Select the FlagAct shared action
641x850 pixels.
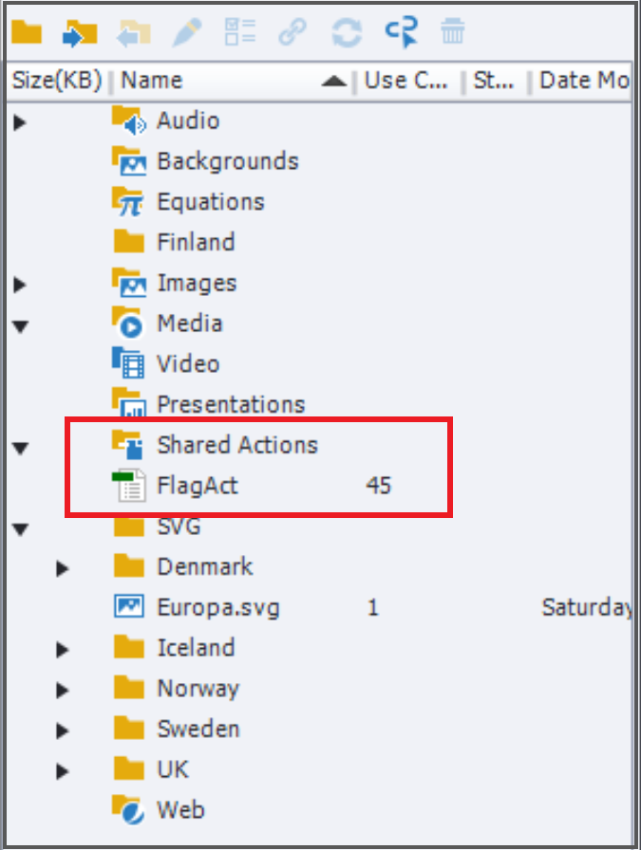pyautogui.click(x=198, y=486)
